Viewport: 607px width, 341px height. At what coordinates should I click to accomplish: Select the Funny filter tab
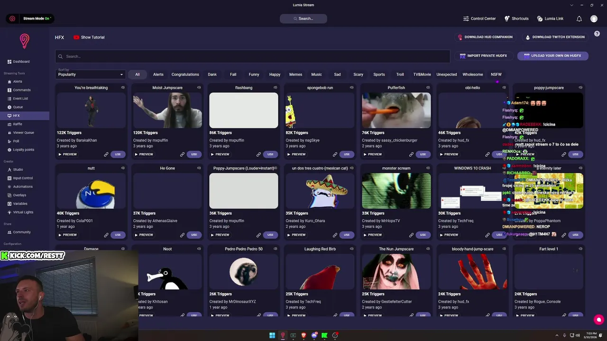point(254,74)
